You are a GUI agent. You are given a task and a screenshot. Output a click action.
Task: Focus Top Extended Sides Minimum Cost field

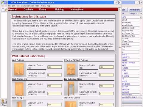(x=106, y=86)
